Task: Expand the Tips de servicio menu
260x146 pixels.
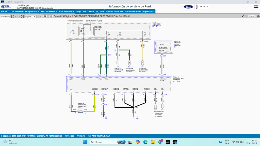Action: pyautogui.click(x=114, y=11)
